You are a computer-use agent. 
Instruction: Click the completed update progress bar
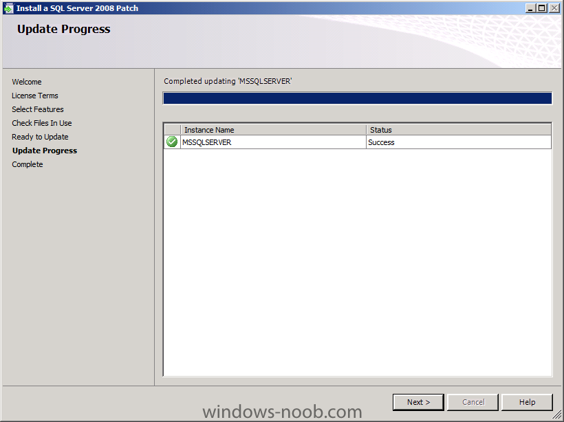[358, 98]
